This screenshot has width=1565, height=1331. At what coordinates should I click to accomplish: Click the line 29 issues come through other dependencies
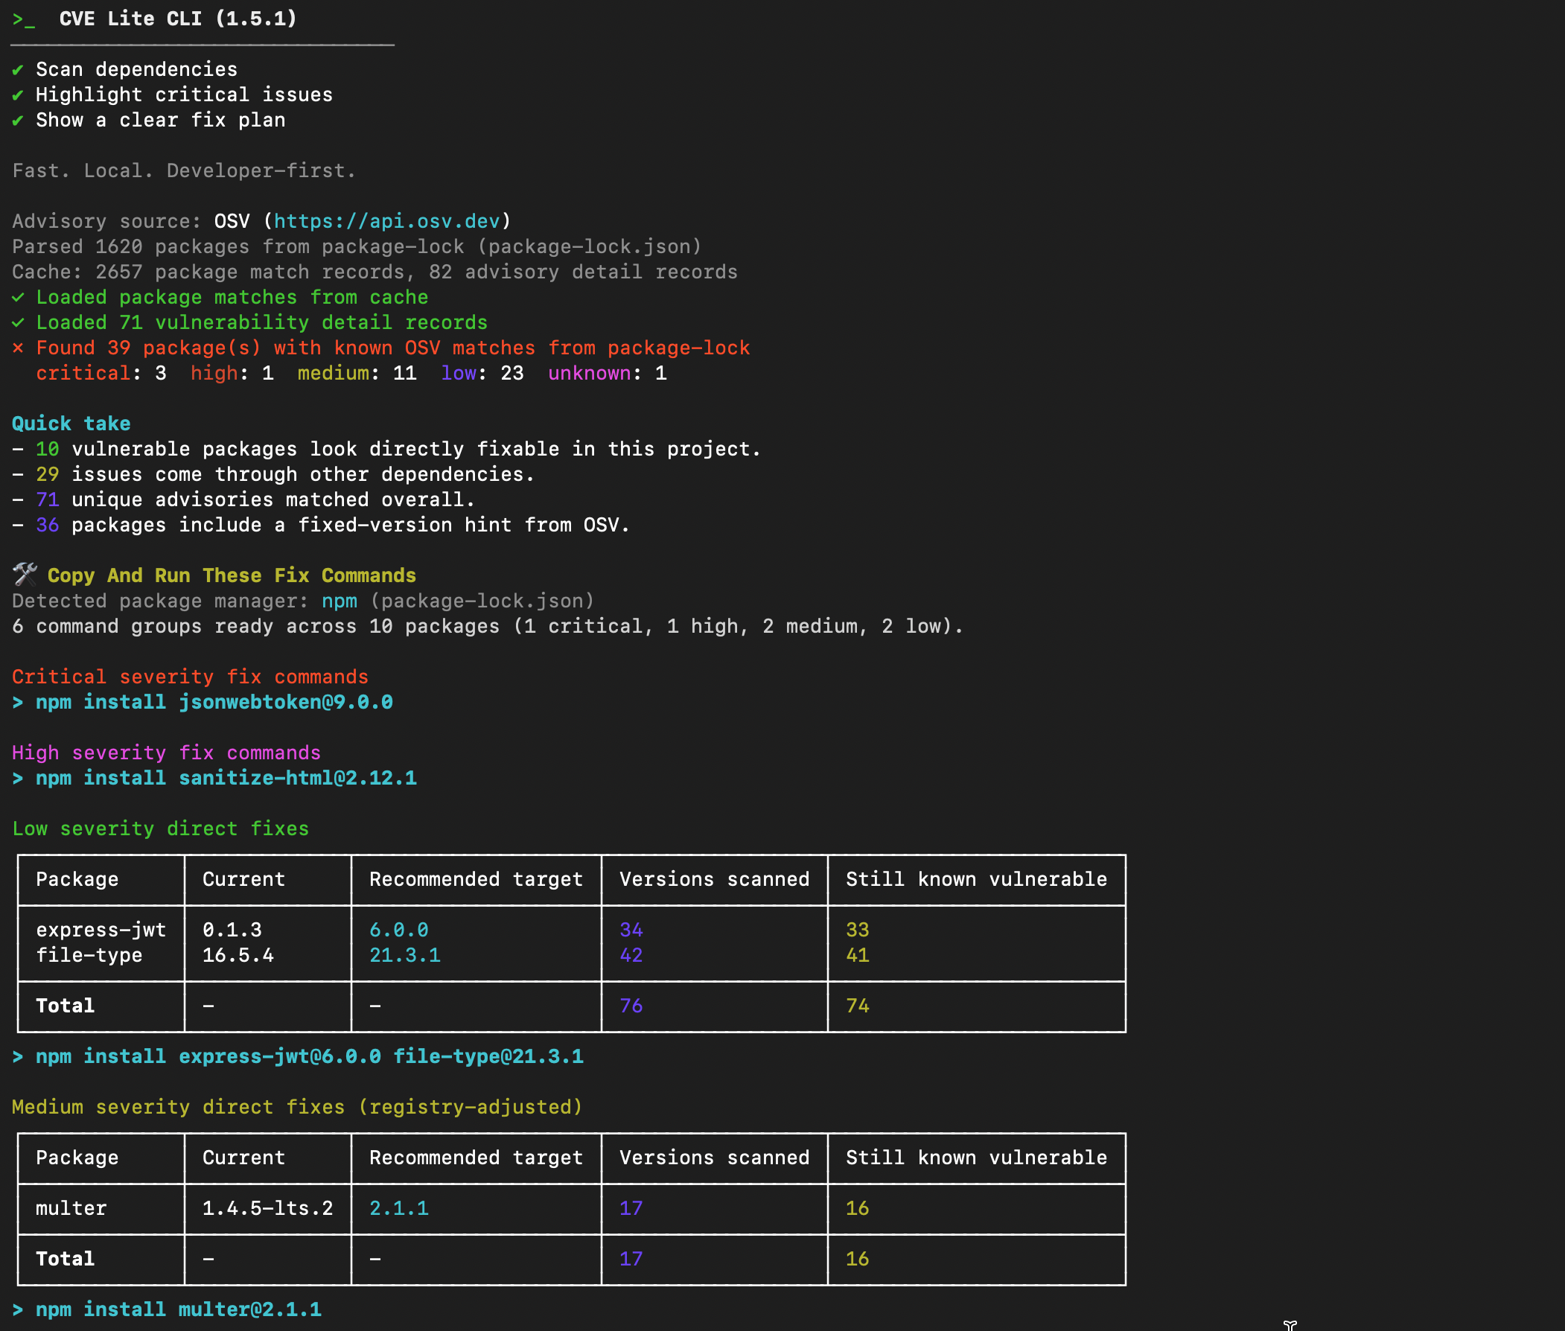273,475
